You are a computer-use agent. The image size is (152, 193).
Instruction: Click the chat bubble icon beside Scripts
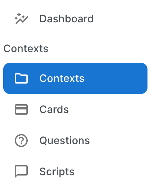(x=21, y=171)
